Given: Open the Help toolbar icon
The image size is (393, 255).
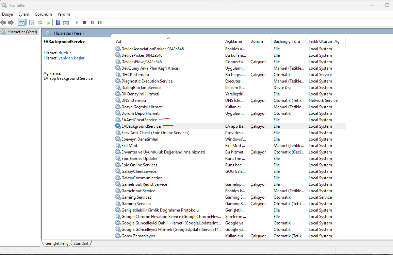Looking at the screenshot, I should (58, 22).
